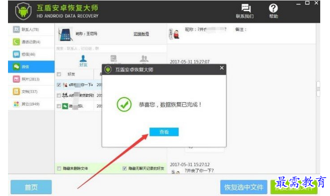Screen dimensions: 330x196
Task: Uncheck the first friend row ending 你一下
Action: click(59, 85)
